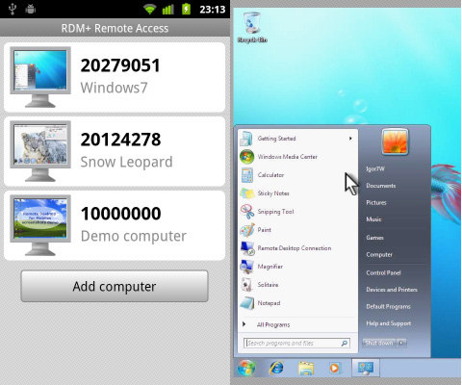This screenshot has height=385, width=462.
Task: Open Documents from Start menu
Action: point(381,186)
